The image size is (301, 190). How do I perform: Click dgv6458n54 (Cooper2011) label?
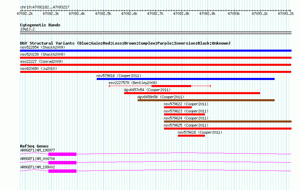coord(161,97)
